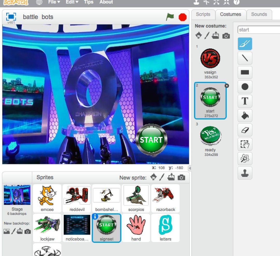The image size is (280, 256).
Task: Take new costume from camera
Action: [x=226, y=36]
